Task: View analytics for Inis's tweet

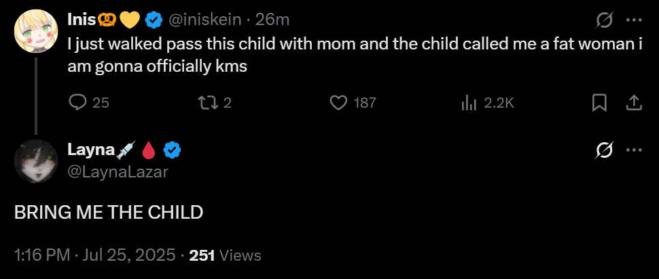Action: pos(469,102)
